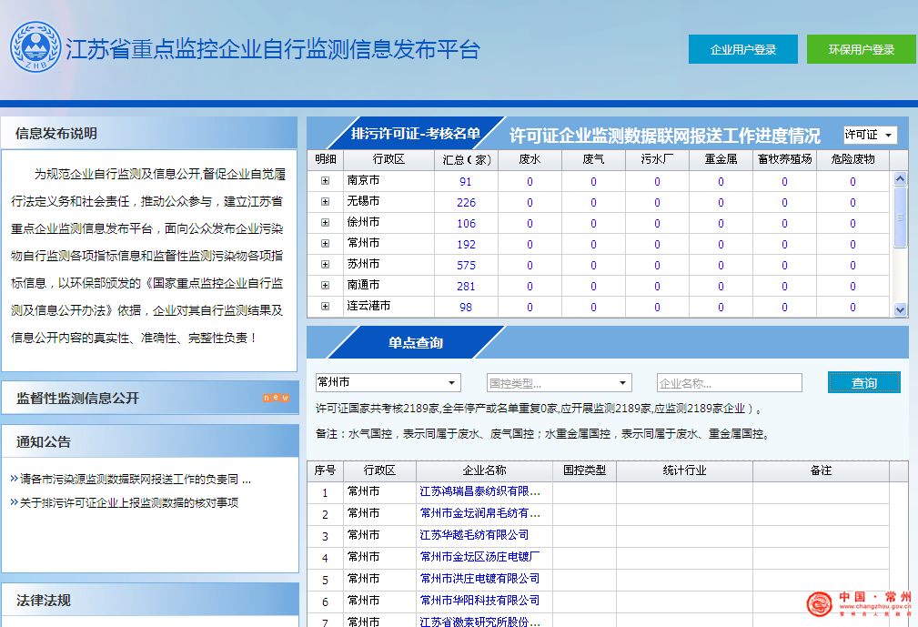Viewport: 918px width, 627px height.
Task: Click 连云港市 summary count 98
Action: pyautogui.click(x=466, y=308)
